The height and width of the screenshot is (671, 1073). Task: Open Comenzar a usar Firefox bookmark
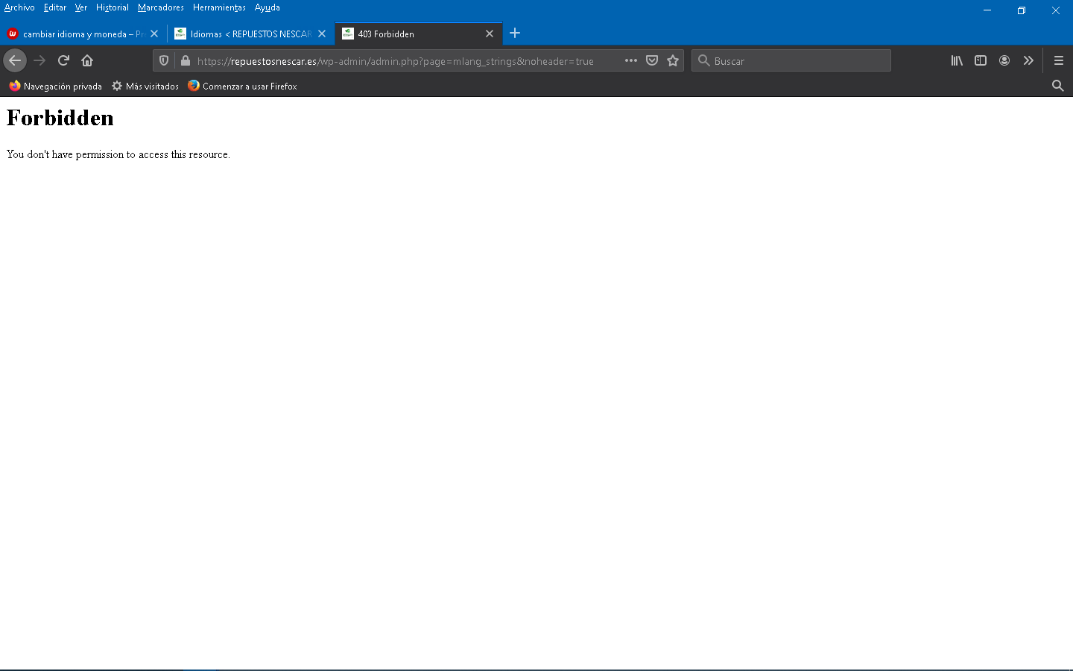pyautogui.click(x=242, y=86)
